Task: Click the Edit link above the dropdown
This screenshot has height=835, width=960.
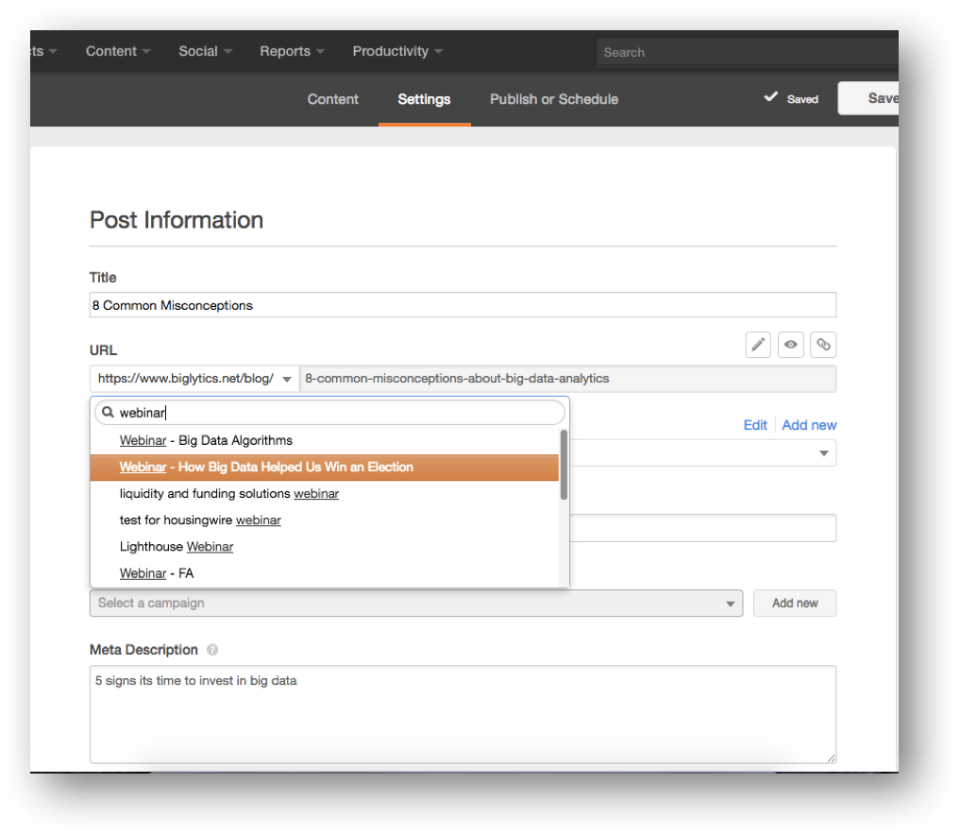Action: click(x=754, y=424)
